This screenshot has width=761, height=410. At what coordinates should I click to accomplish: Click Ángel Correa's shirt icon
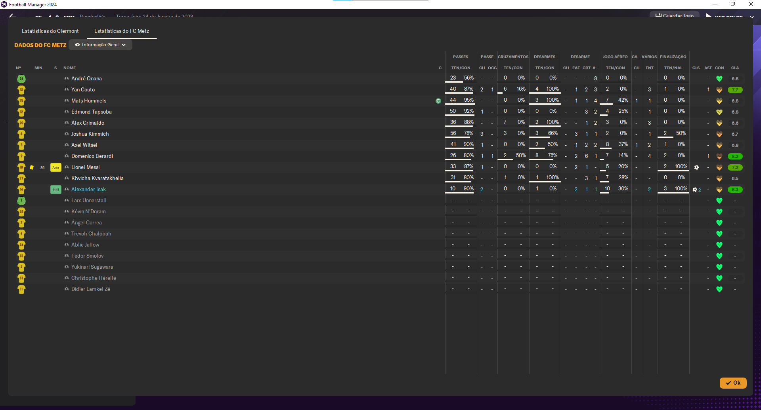21,223
